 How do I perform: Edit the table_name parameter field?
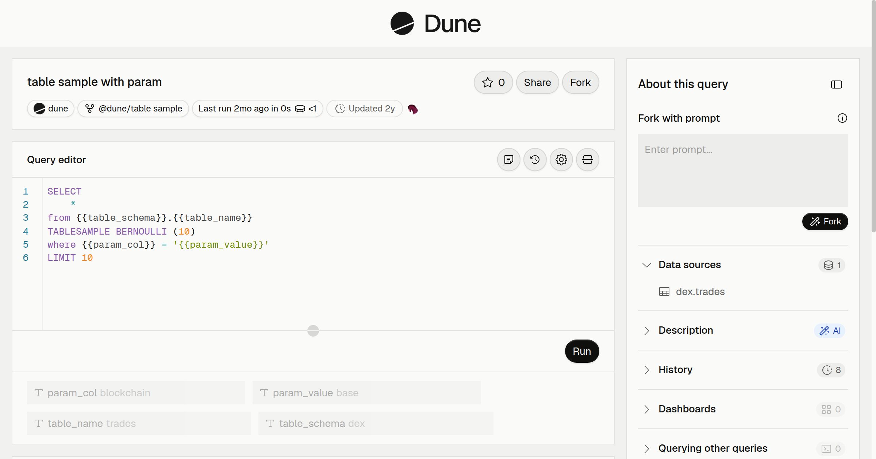(x=139, y=423)
